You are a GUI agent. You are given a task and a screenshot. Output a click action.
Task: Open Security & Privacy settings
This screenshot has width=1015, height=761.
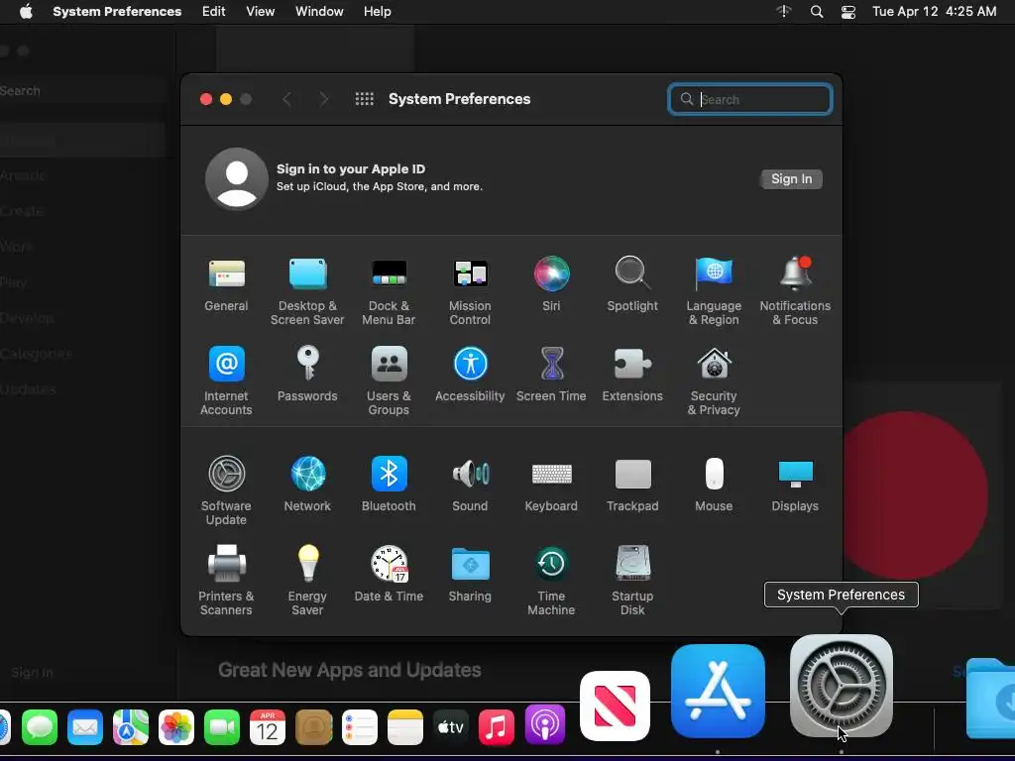pos(714,381)
